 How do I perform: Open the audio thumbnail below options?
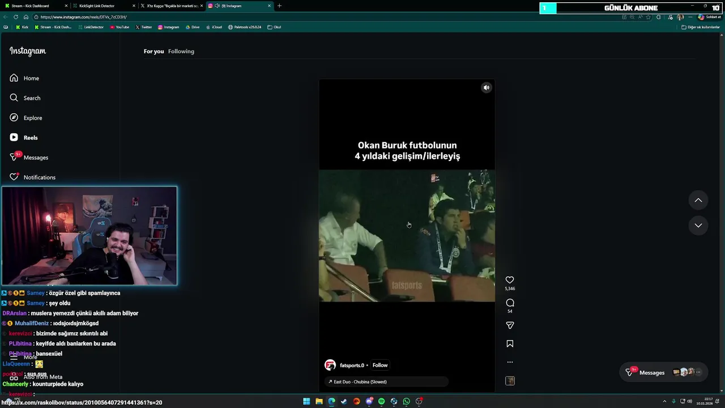pos(510,381)
